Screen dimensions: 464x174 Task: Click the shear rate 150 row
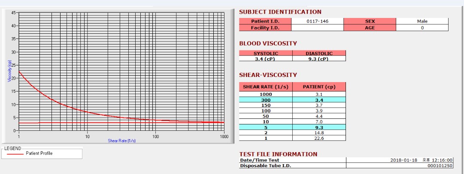tap(292, 105)
